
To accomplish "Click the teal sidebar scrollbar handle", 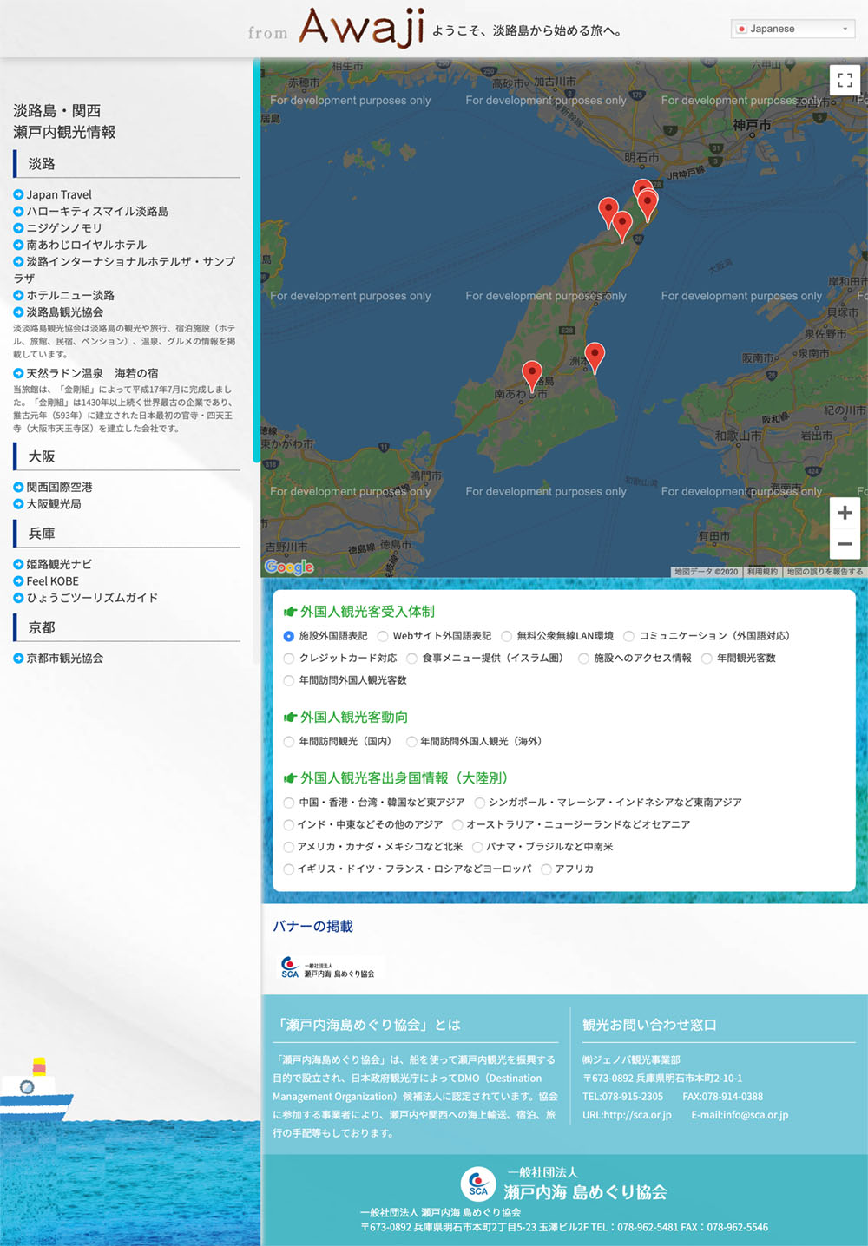I will 256,260.
